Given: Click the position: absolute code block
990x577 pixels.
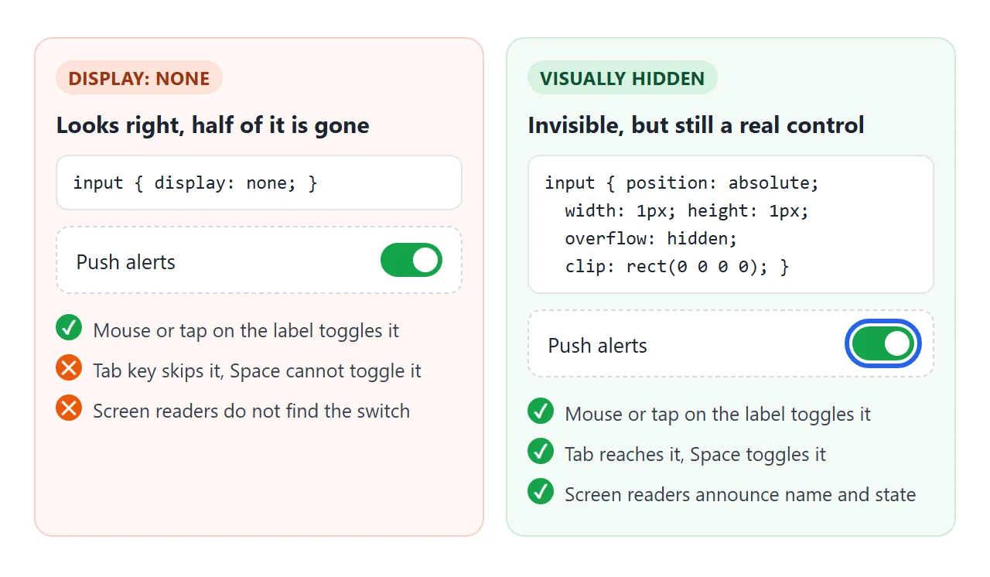Looking at the screenshot, I should pyautogui.click(x=731, y=224).
